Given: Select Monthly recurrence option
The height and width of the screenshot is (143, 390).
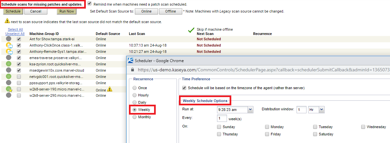Looking at the screenshot, I should [x=135, y=117].
